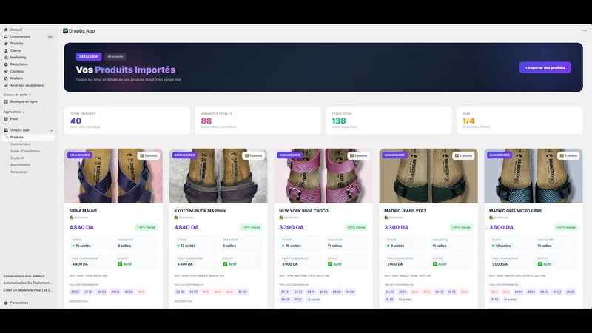Open MADRID GRIS MICRO FIBRE product image
This screenshot has height=333, width=592.
534,176
